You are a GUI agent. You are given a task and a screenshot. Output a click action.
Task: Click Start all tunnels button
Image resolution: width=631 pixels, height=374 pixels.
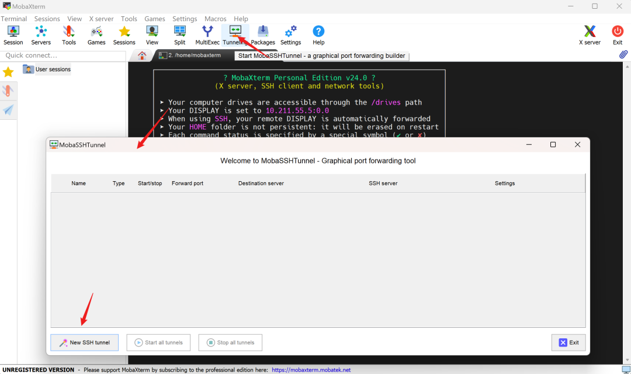coord(158,342)
